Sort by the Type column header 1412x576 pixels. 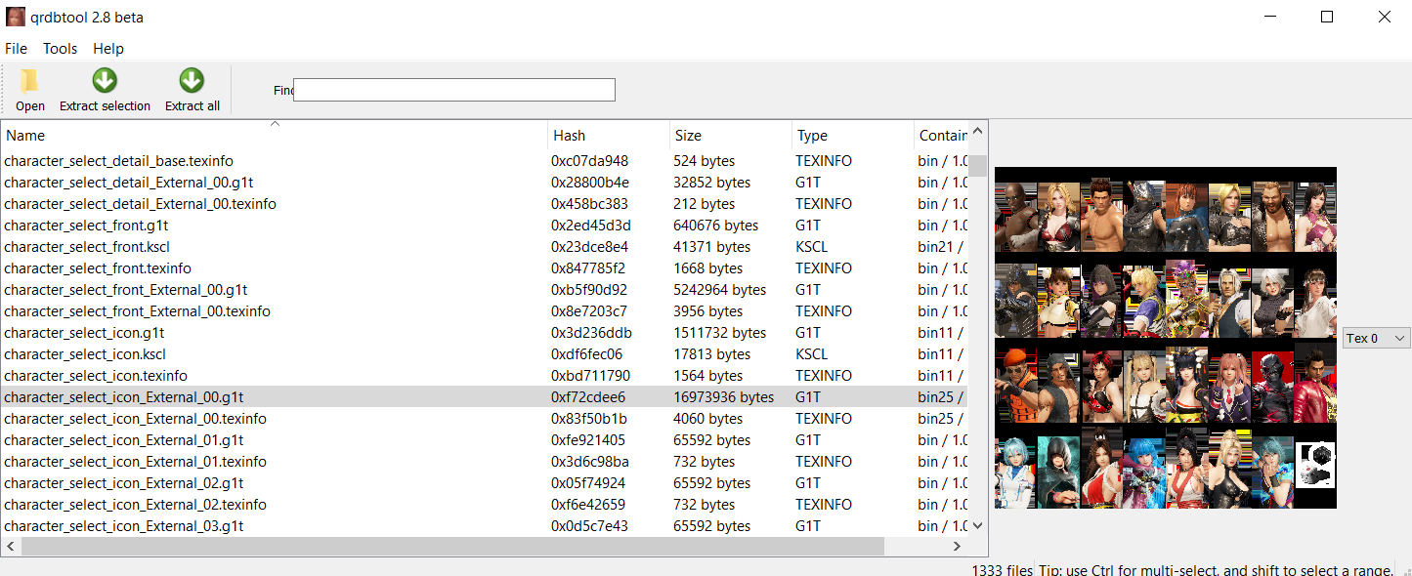tap(852, 136)
